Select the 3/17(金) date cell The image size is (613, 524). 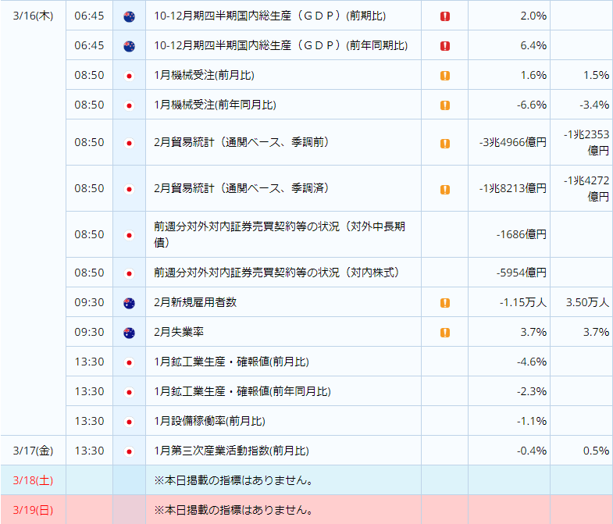pos(34,451)
